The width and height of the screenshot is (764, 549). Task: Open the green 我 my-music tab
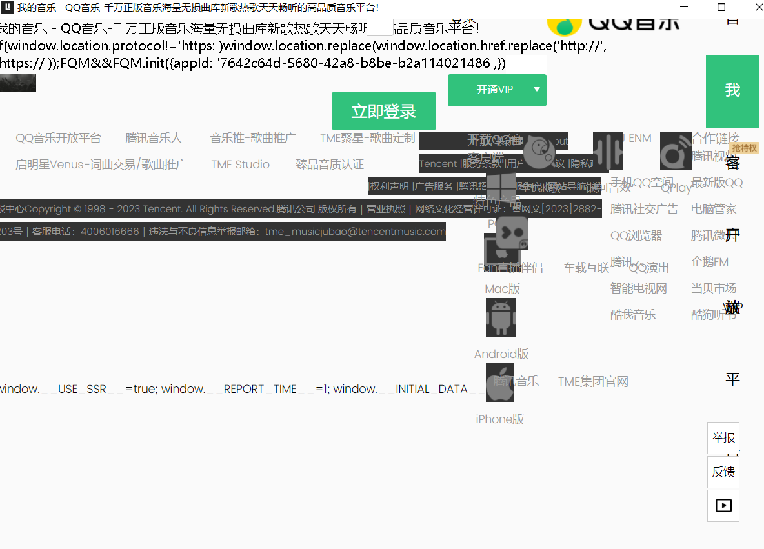coord(732,90)
